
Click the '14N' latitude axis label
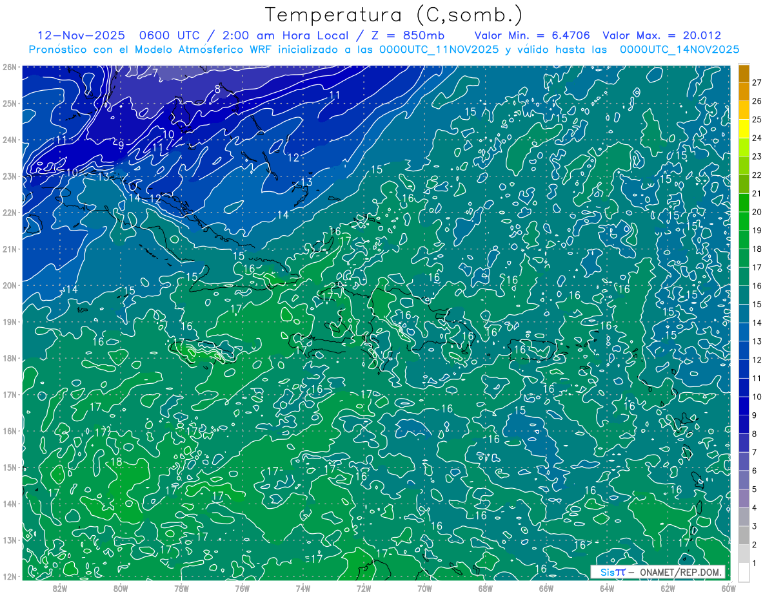tap(10, 504)
